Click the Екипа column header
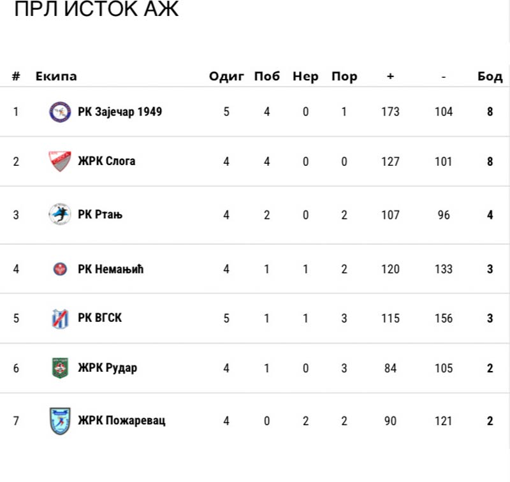The width and height of the screenshot is (510, 482). (56, 77)
